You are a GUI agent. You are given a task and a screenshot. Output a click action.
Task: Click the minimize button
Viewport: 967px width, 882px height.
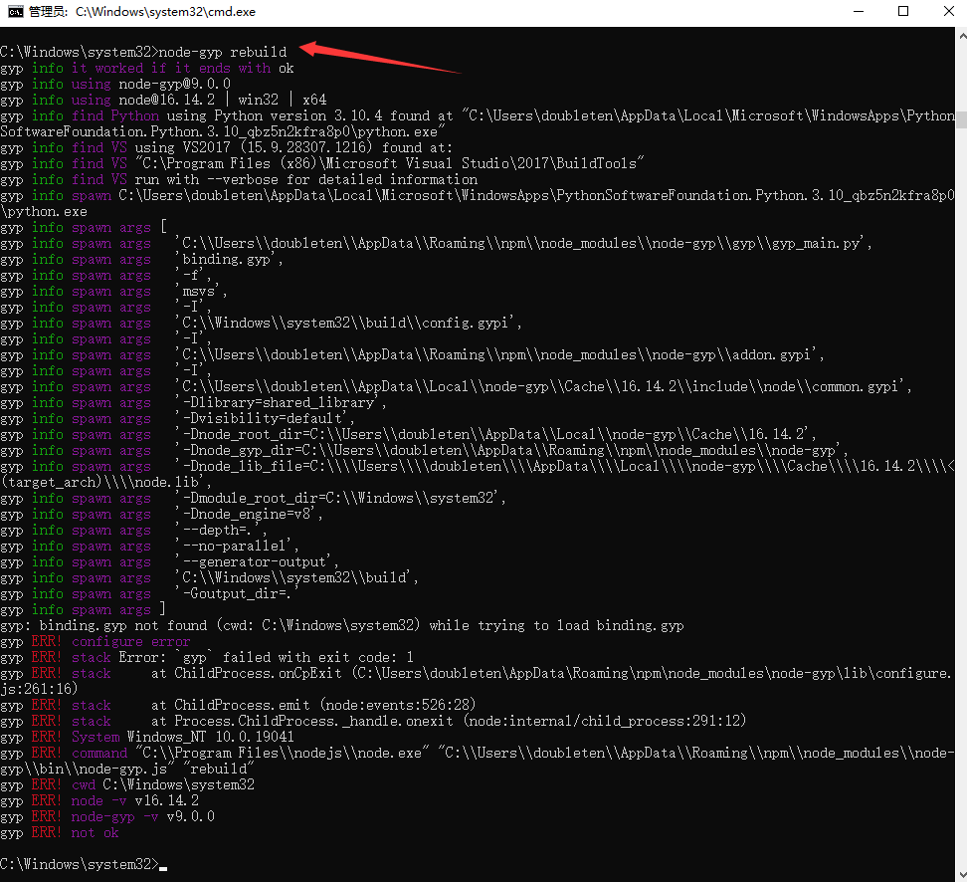pos(859,11)
